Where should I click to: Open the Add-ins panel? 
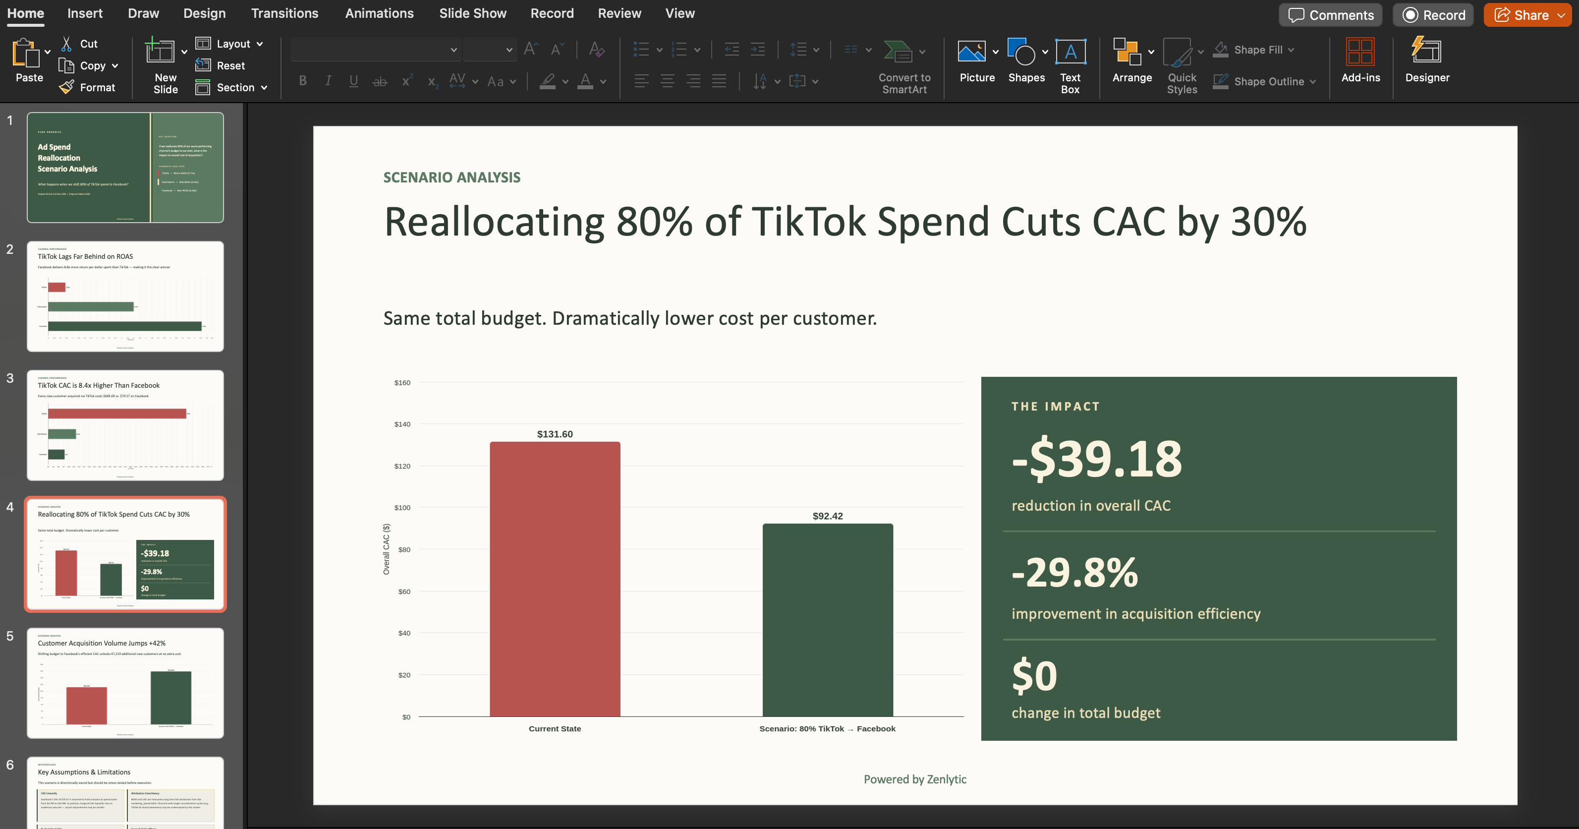[x=1360, y=52]
